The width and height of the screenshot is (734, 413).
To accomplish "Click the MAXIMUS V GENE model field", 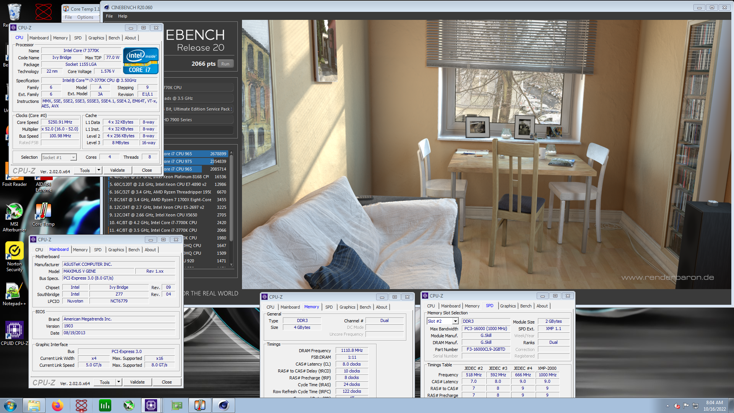I will [99, 272].
